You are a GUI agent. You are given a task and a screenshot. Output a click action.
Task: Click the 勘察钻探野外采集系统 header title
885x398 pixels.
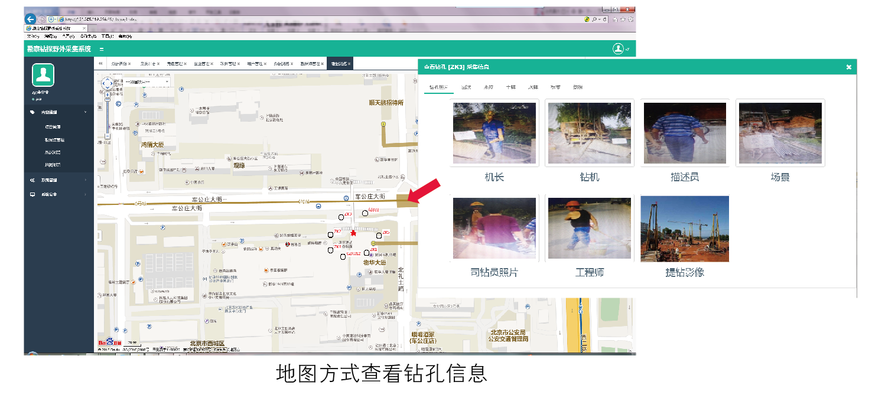pyautogui.click(x=58, y=49)
